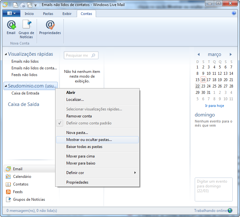Switch to the Exibir tab
Viewport: 240px width, 217px height.
tap(67, 14)
